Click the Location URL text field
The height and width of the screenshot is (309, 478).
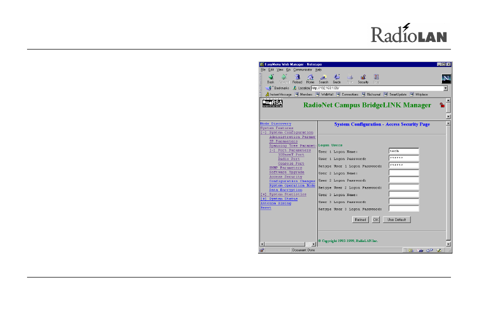pyautogui.click(x=377, y=88)
